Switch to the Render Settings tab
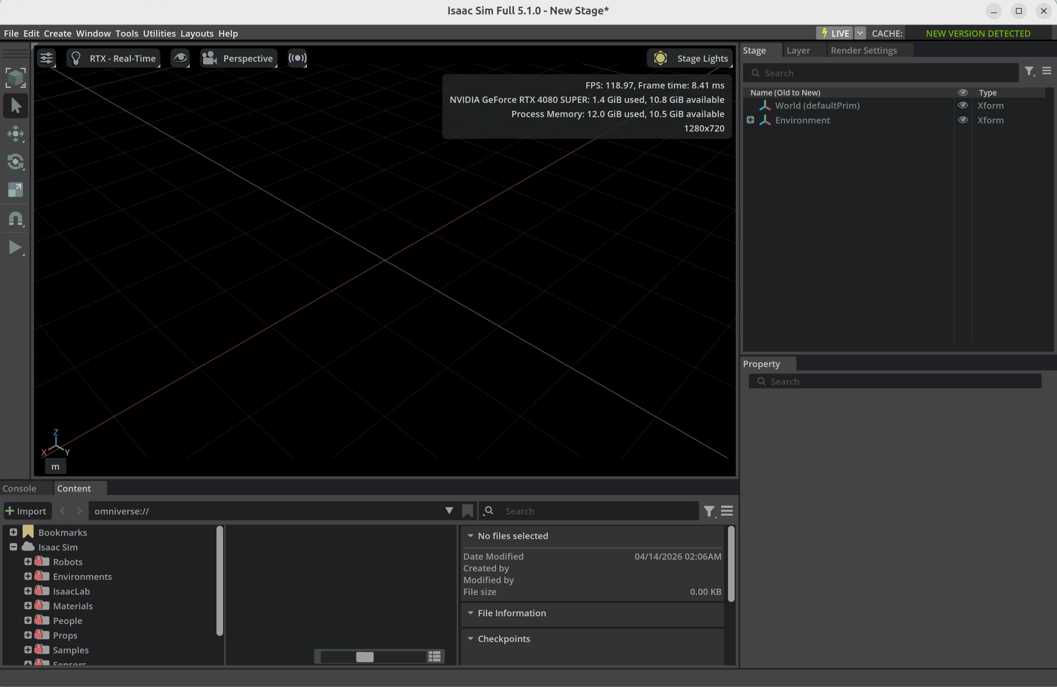1057x687 pixels. pyautogui.click(x=864, y=51)
